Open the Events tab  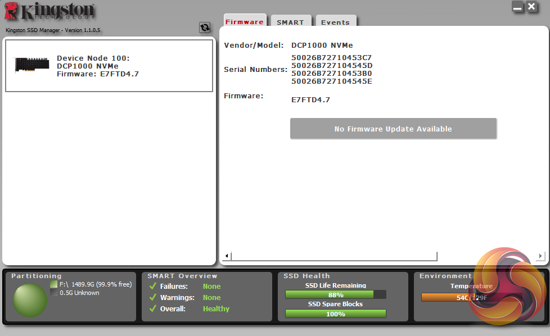coord(335,22)
